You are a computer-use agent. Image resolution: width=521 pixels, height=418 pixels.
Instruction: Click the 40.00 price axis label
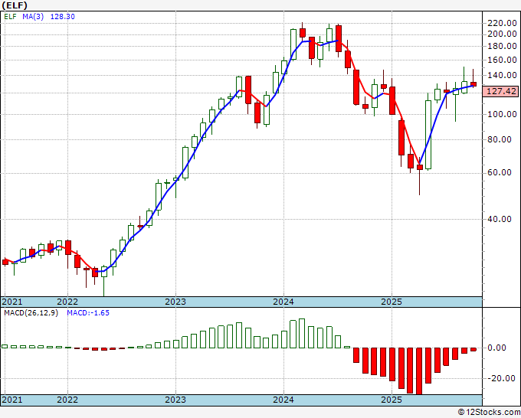click(500, 219)
